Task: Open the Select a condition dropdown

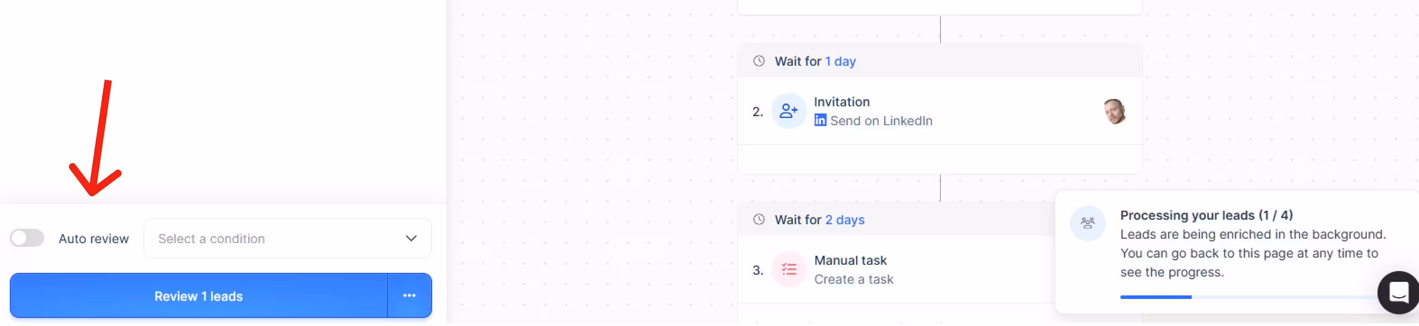Action: click(287, 238)
